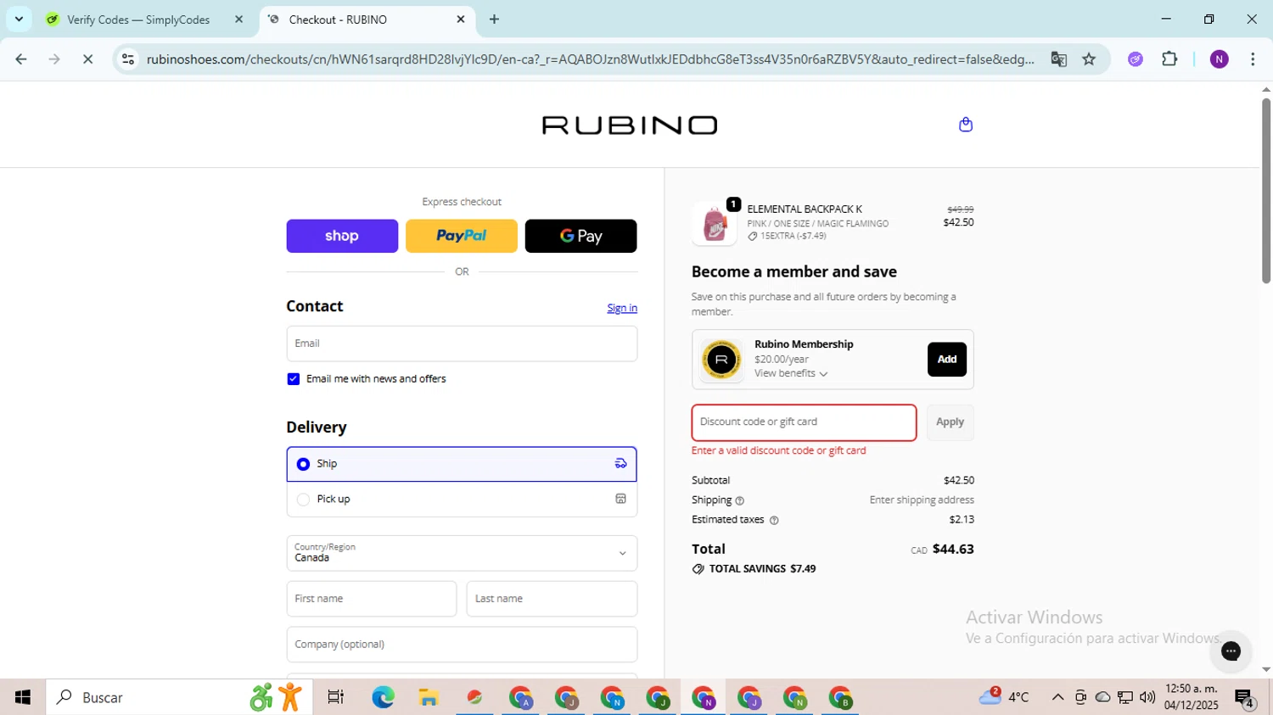Screen dimensions: 1273x715
Task: Open Task View on the taskbar
Action: [336, 697]
